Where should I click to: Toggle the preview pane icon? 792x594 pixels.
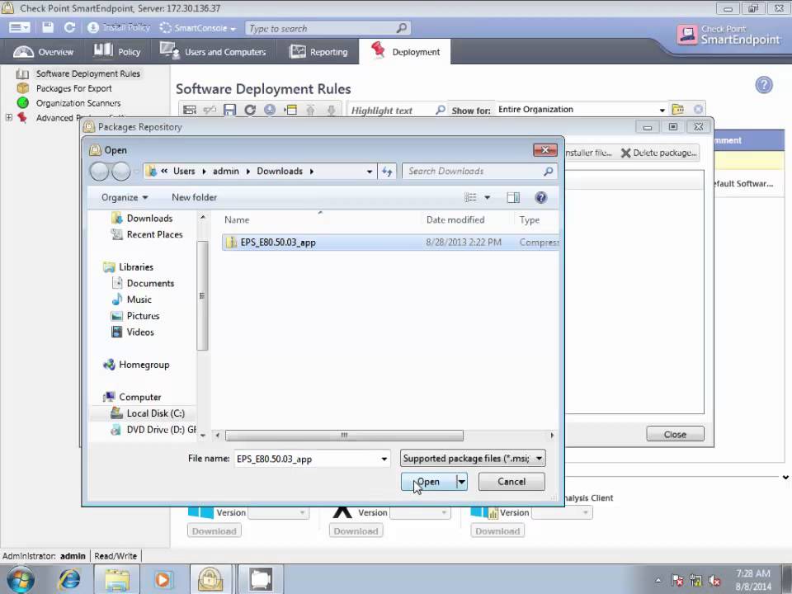click(x=513, y=197)
